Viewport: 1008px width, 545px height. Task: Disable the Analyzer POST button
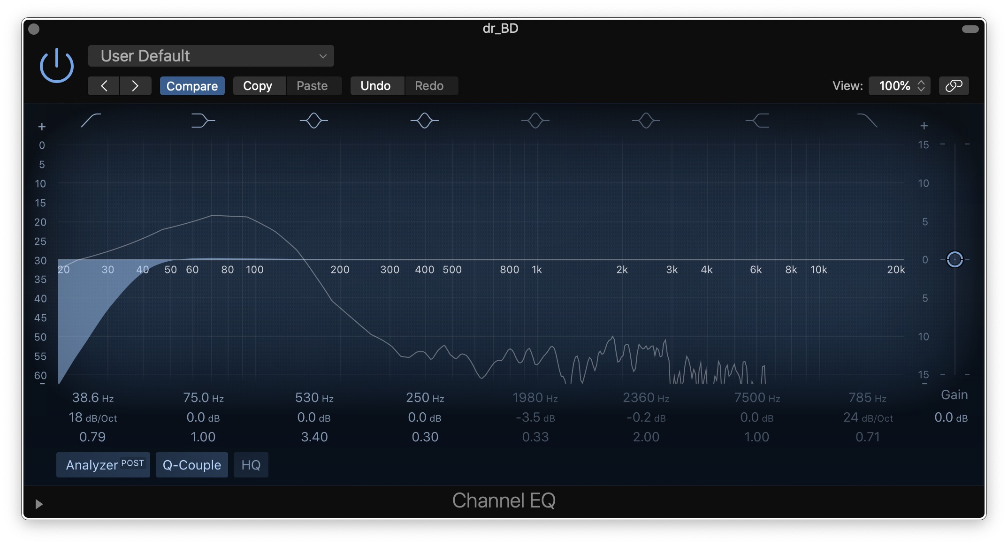(103, 465)
